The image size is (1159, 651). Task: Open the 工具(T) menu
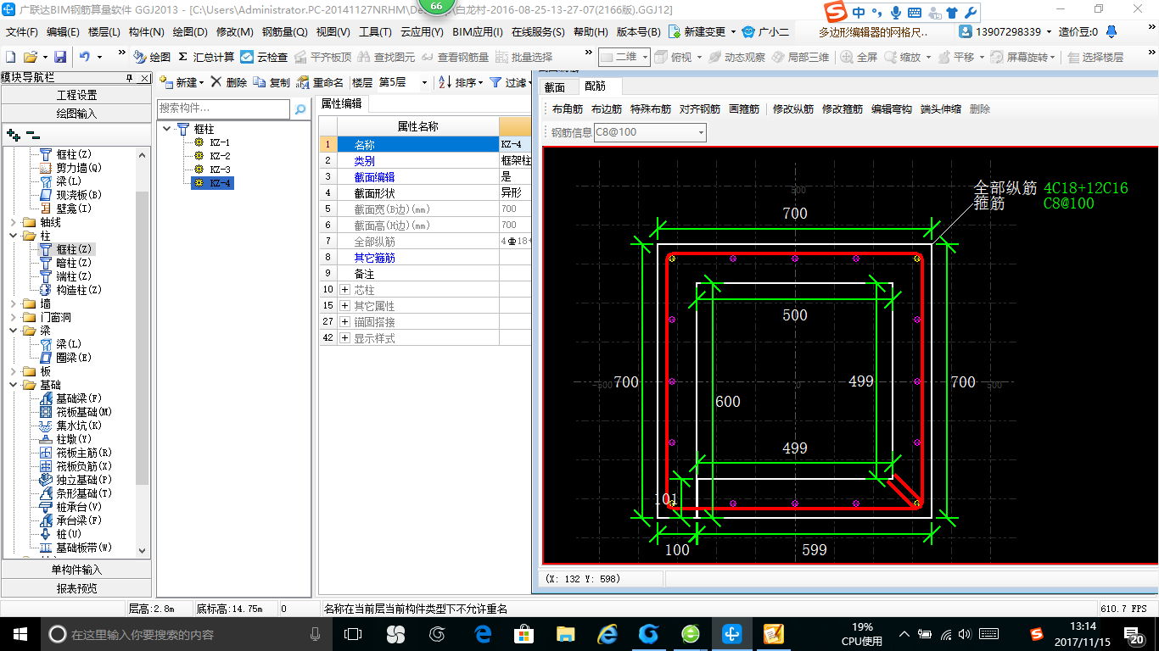(375, 31)
